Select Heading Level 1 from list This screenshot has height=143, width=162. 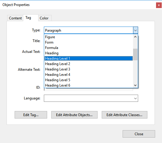89,59
